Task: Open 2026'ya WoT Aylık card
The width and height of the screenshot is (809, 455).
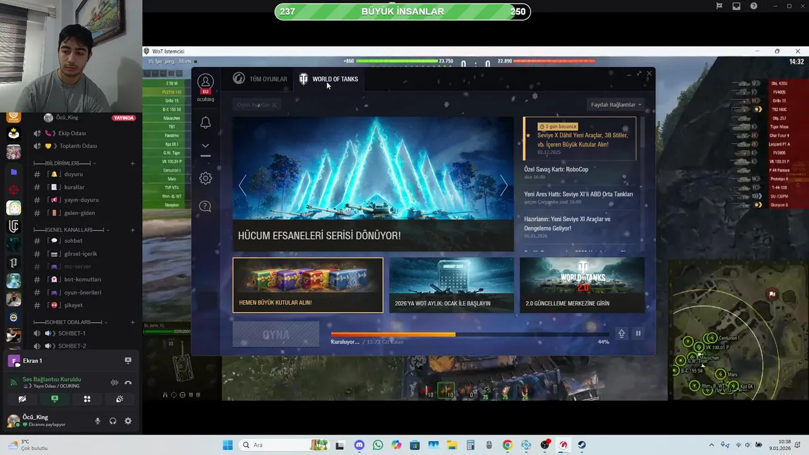Action: point(451,285)
